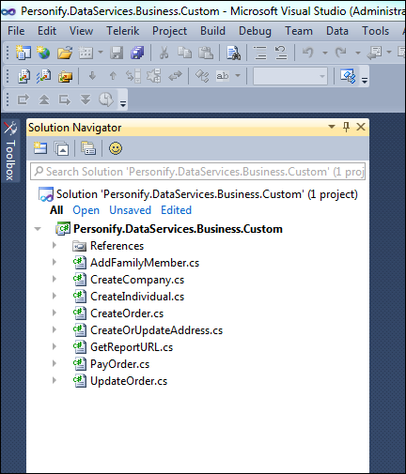This screenshot has height=474, width=406.
Task: Click the smiley face feedback icon
Action: [x=116, y=148]
